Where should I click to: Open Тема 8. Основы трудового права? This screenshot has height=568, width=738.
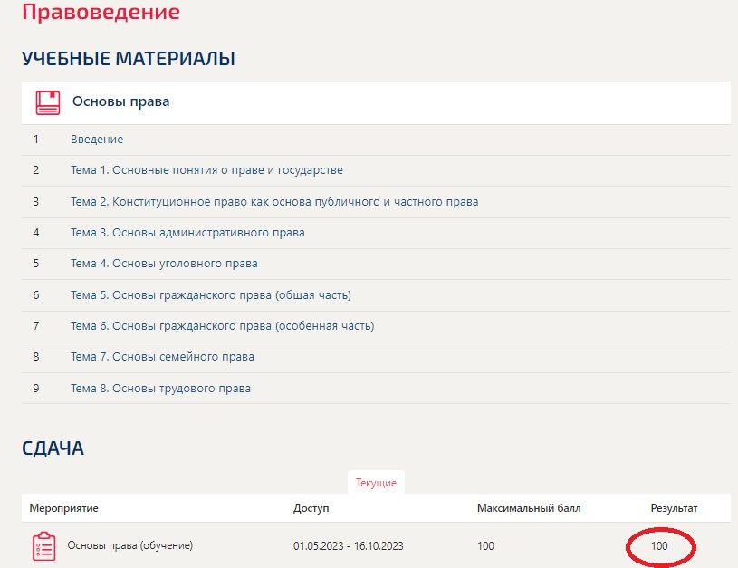point(160,389)
